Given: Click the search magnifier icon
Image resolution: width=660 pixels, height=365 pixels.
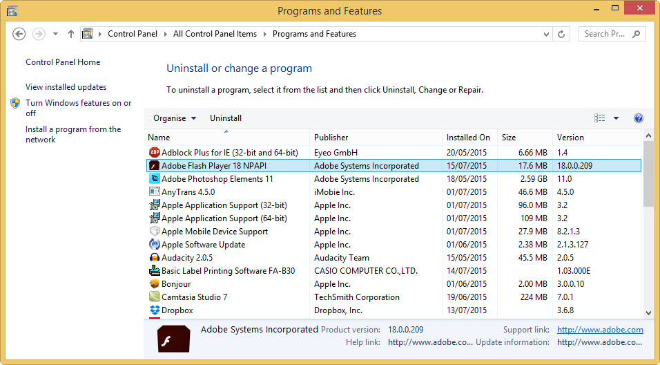Looking at the screenshot, I should tap(637, 34).
